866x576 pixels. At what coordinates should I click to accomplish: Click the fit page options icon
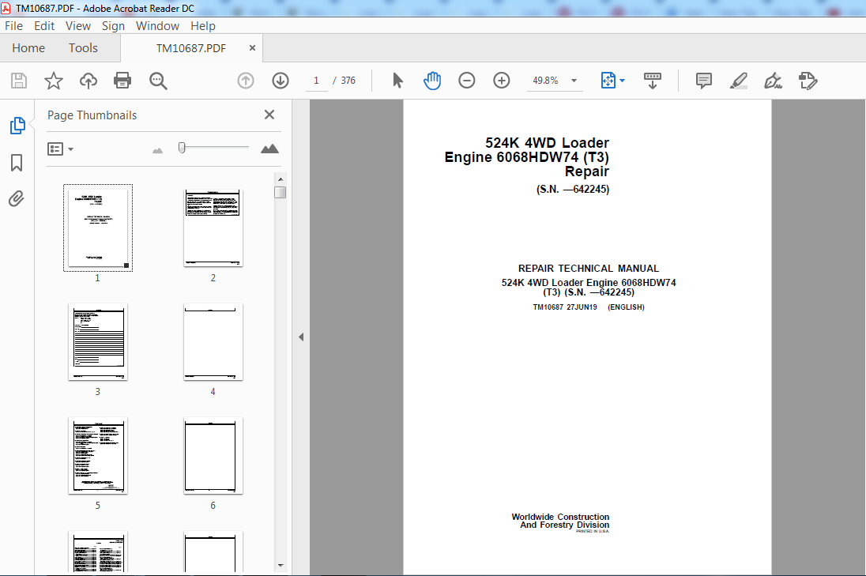pyautogui.click(x=608, y=81)
